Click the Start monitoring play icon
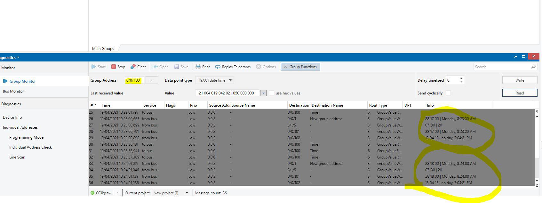Screen dimensions: 542x203 click(x=94, y=67)
